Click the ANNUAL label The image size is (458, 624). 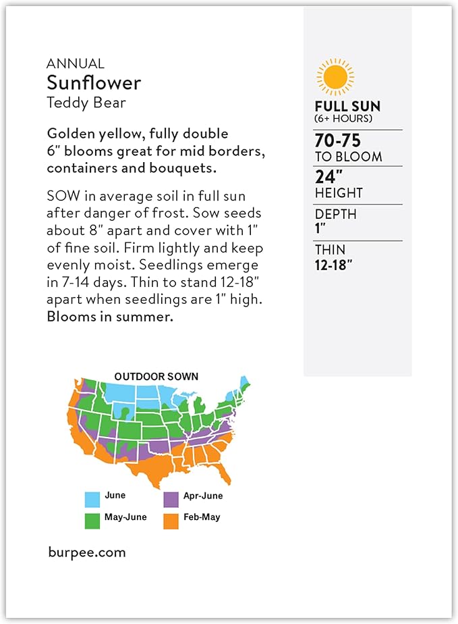[x=76, y=64]
